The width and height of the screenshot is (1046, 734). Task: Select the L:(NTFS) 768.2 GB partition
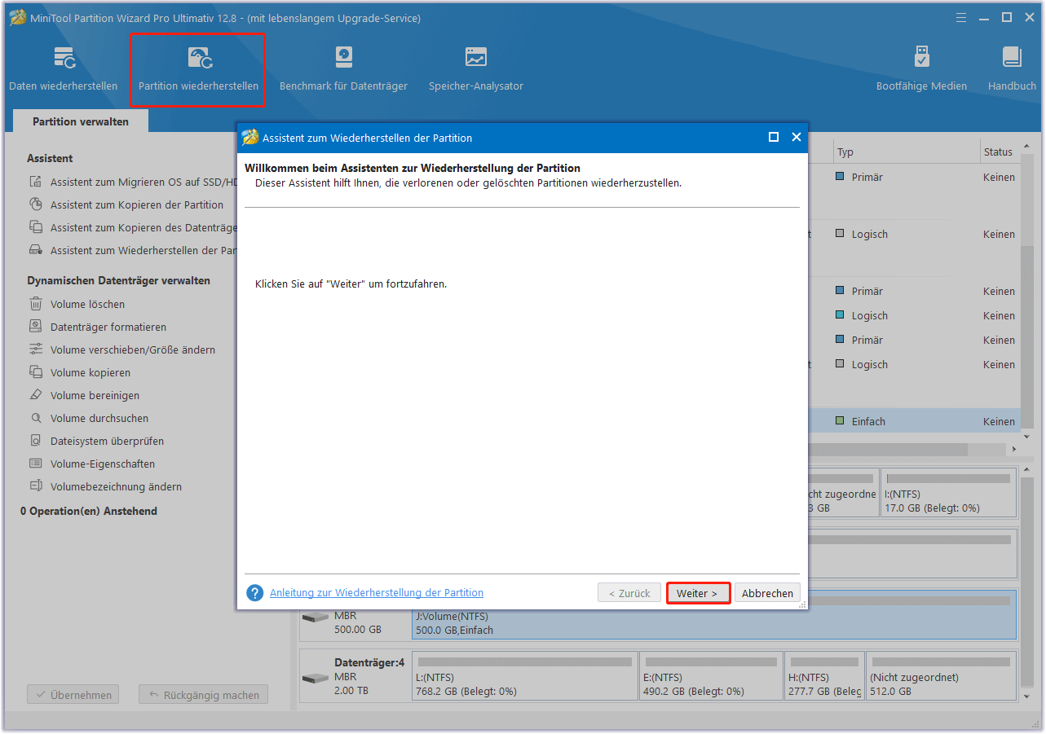[525, 675]
